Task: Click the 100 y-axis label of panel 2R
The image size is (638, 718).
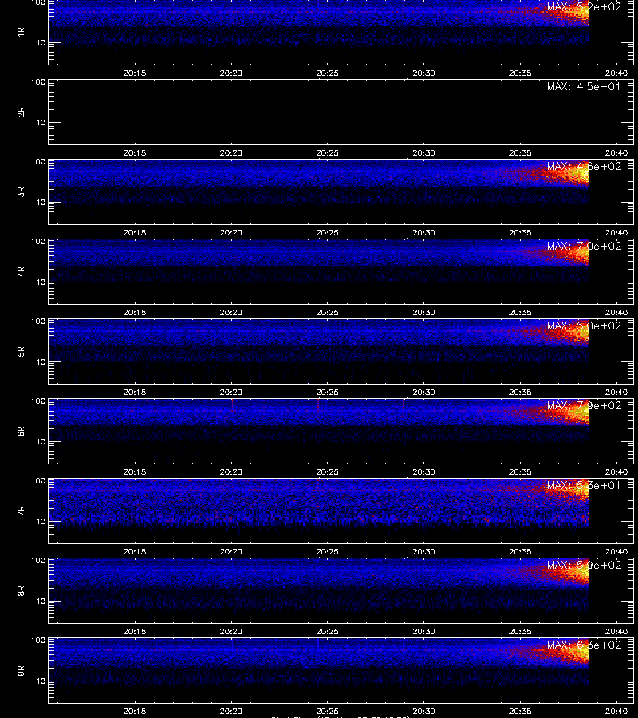Action: 38,82
